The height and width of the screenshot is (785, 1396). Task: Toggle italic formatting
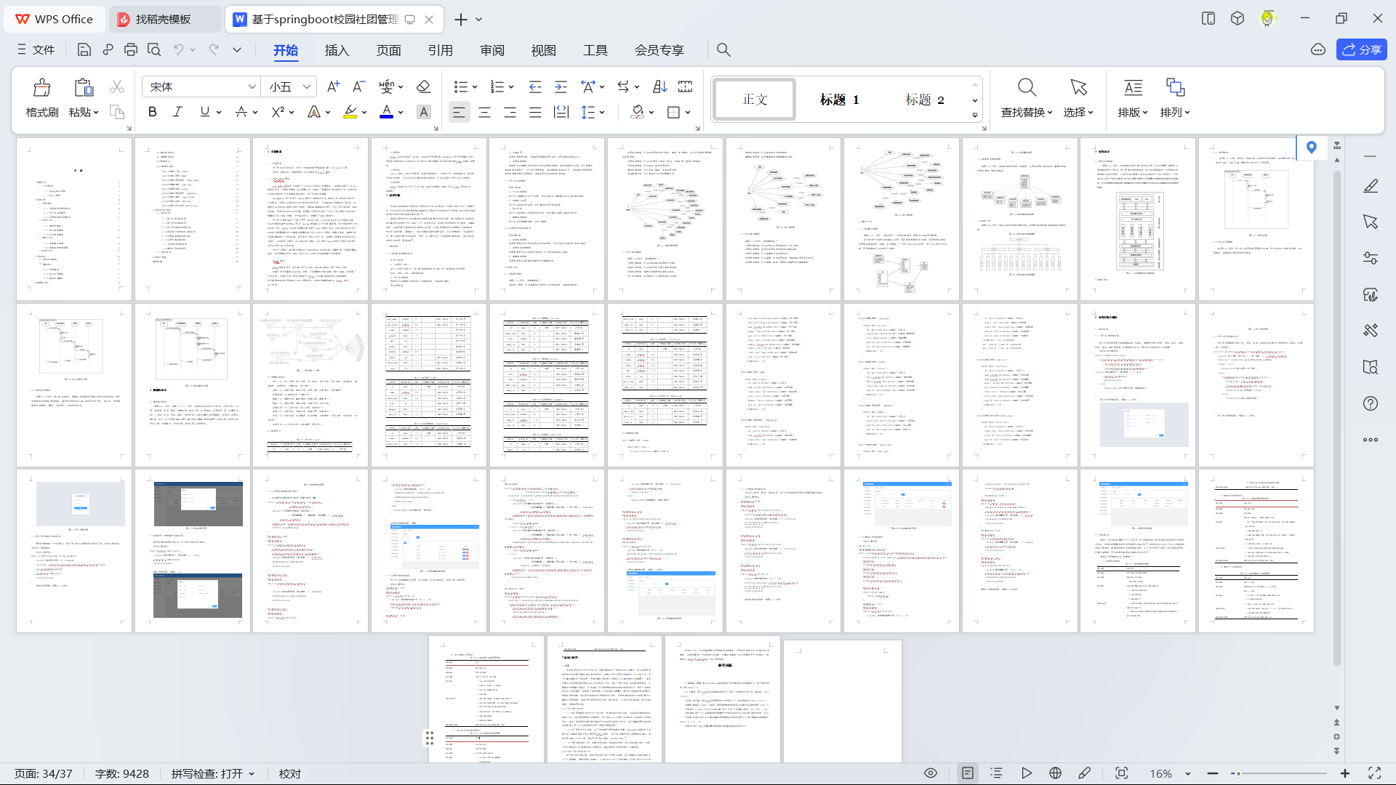pos(177,112)
